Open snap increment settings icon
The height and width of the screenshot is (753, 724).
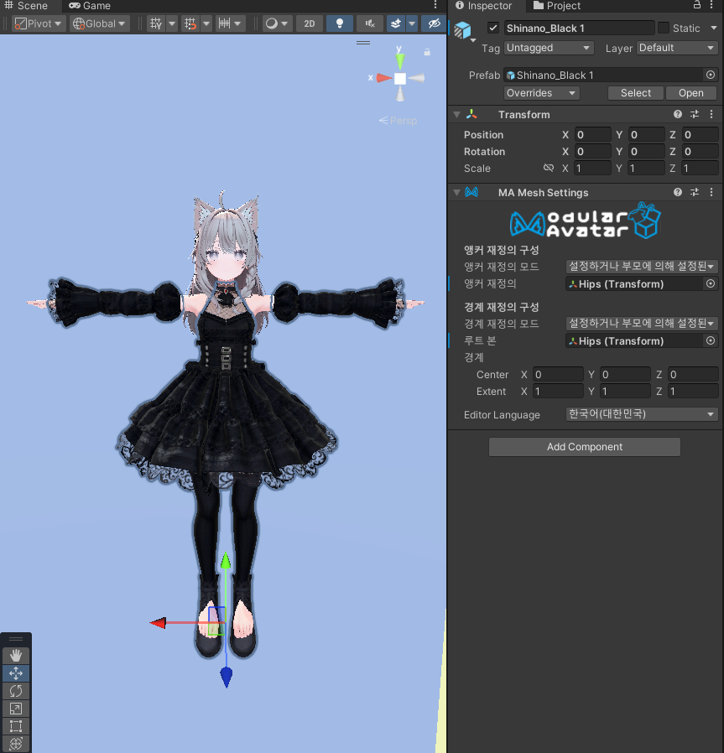click(224, 23)
